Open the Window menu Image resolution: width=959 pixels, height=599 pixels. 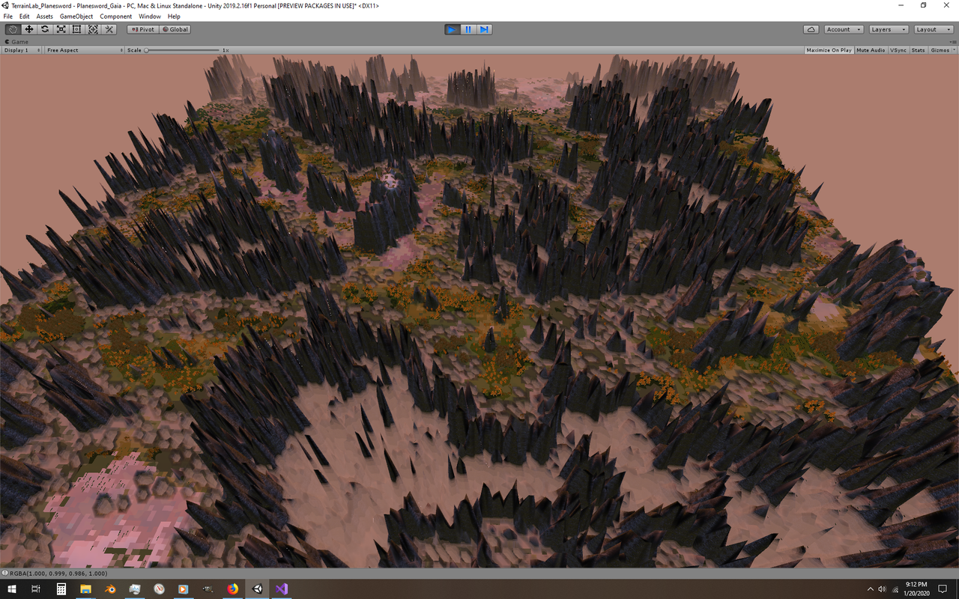click(150, 16)
